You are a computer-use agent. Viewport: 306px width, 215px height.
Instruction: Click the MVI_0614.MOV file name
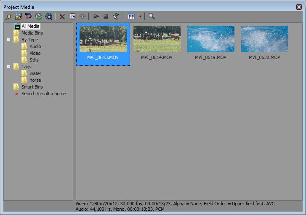click(157, 57)
